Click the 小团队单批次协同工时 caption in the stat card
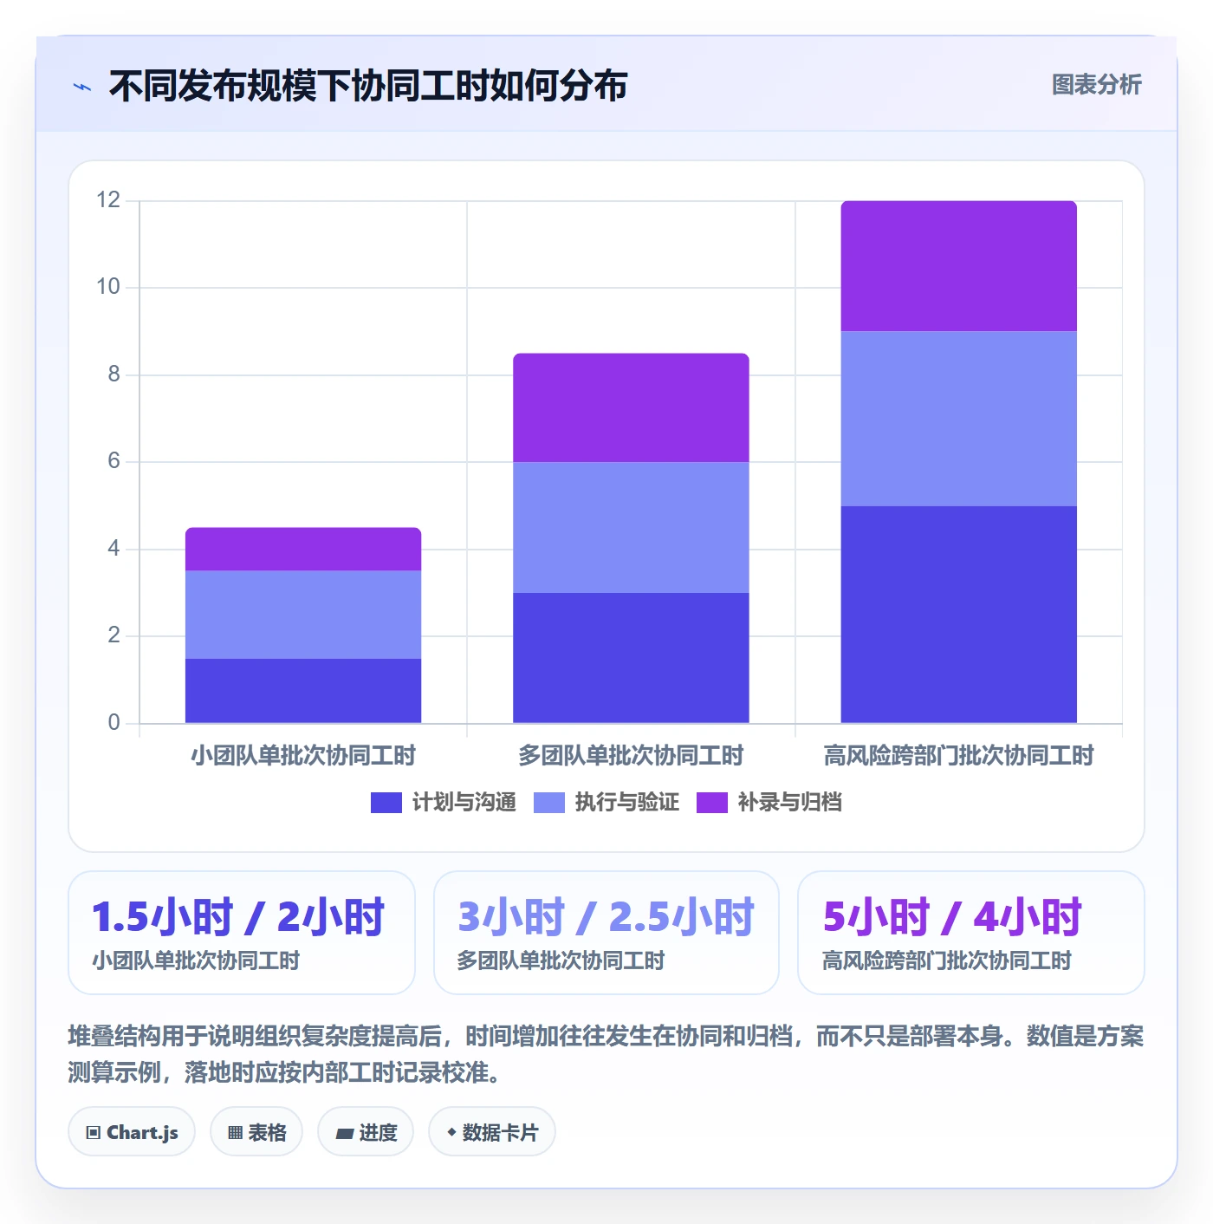Screen dimensions: 1213x1224 click(x=196, y=960)
